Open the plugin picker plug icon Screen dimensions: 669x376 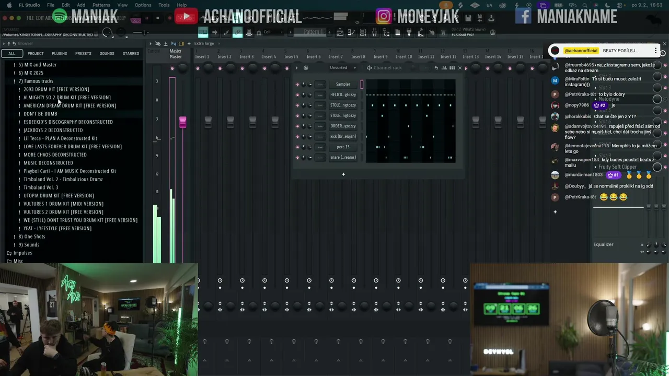(x=409, y=32)
